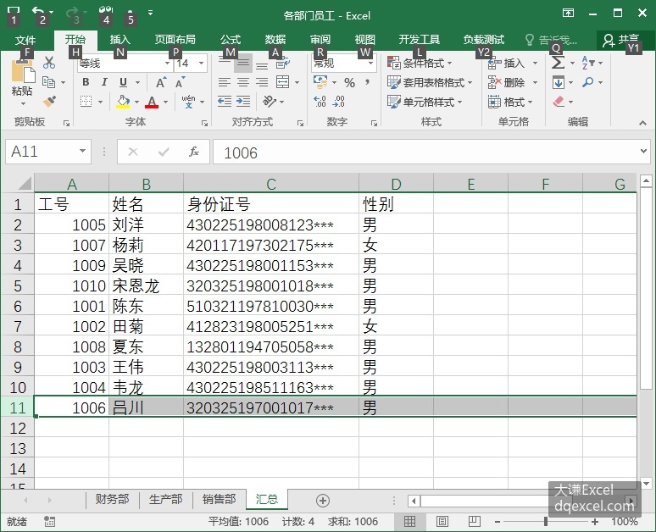This screenshot has height=532, width=656.
Task: Switch to Page Layout view in status bar
Action: (x=442, y=521)
